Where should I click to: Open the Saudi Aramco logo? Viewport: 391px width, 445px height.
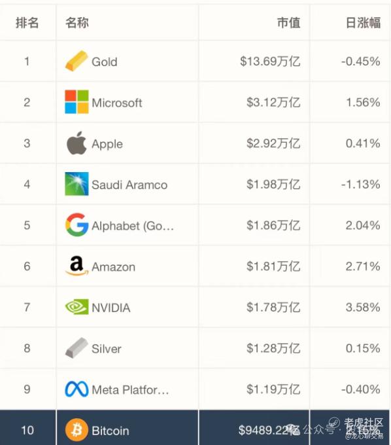(76, 184)
